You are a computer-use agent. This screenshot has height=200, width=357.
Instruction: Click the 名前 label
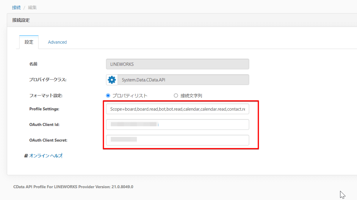[33, 64]
